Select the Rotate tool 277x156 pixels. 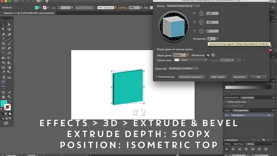click(3, 53)
